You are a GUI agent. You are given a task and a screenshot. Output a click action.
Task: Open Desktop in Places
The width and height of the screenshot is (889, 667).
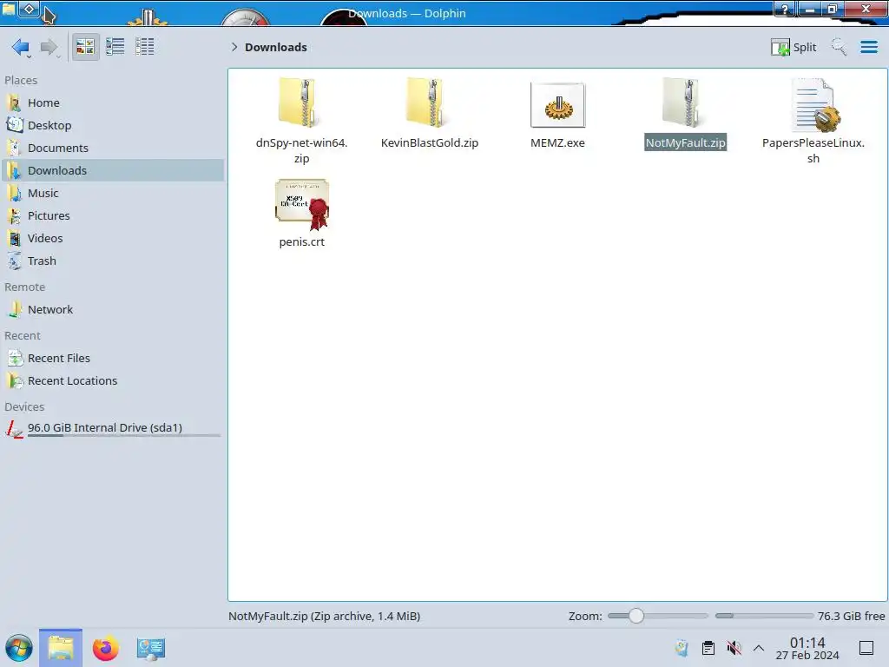[112, 125]
